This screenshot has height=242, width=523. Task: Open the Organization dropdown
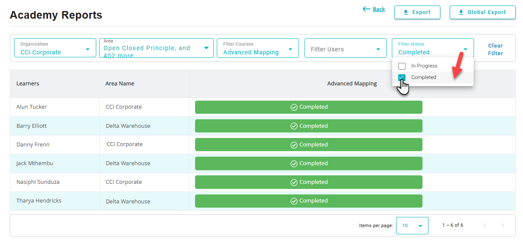click(55, 48)
